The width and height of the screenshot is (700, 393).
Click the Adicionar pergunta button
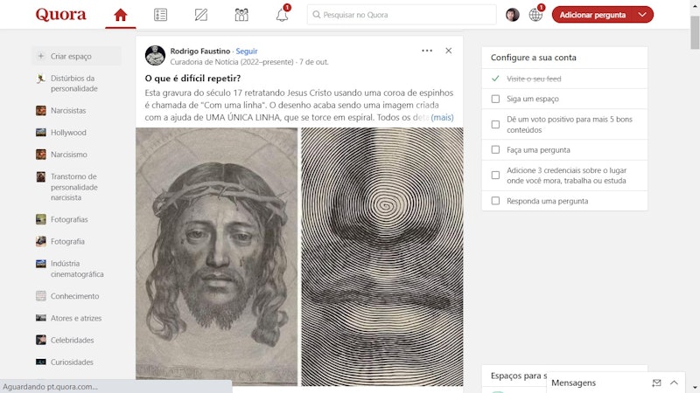coord(592,15)
